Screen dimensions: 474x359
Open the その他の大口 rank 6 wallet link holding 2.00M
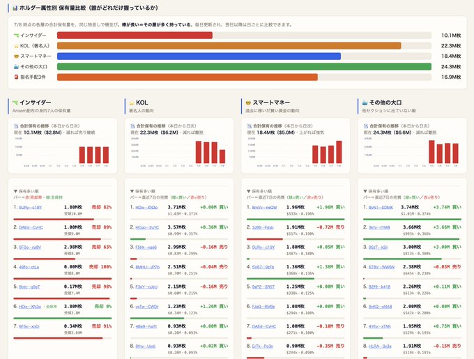[381, 307]
